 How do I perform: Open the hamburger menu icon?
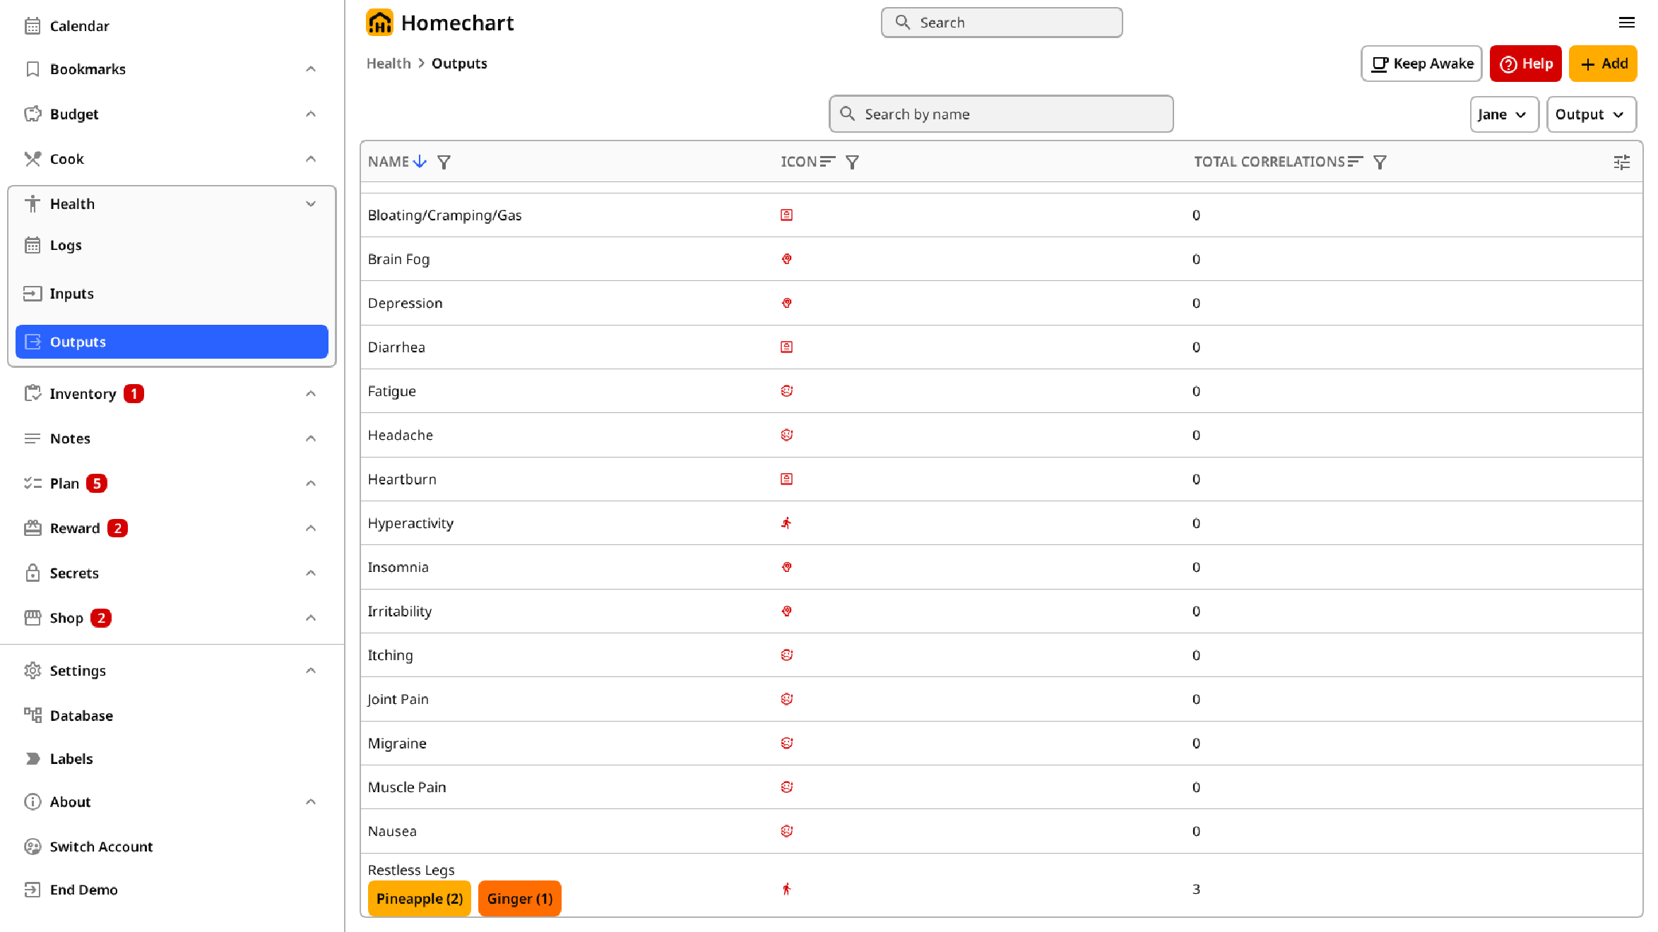point(1626,23)
